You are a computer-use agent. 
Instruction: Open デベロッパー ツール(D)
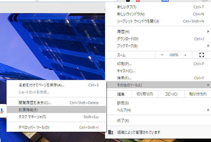[56, 127]
